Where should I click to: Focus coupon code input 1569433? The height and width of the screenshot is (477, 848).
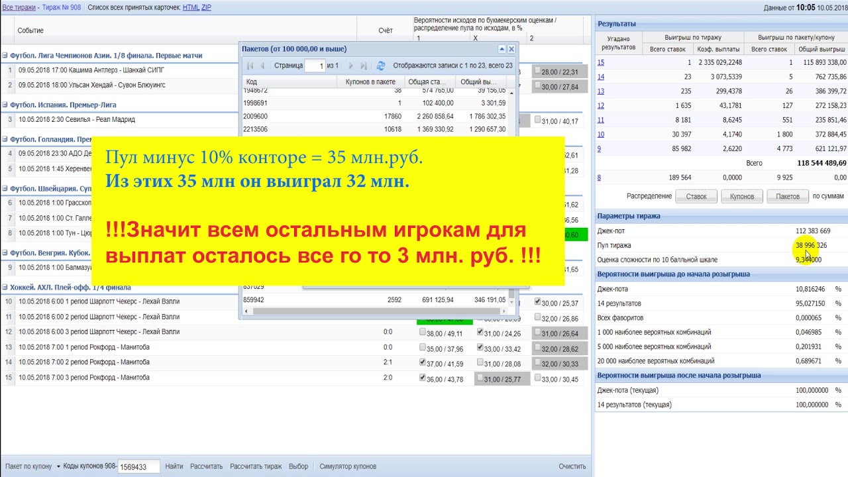coord(139,467)
